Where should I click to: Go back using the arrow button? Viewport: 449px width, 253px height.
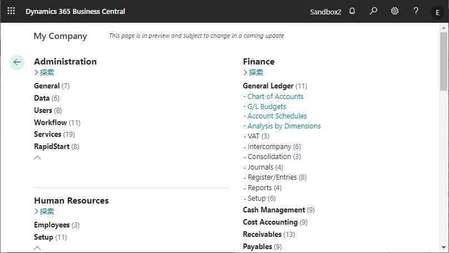pyautogui.click(x=17, y=62)
